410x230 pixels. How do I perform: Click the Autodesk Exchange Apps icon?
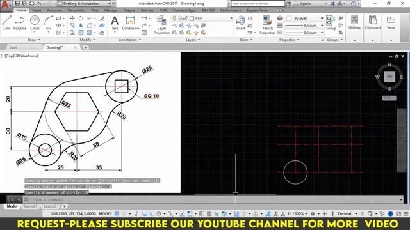point(332,4)
